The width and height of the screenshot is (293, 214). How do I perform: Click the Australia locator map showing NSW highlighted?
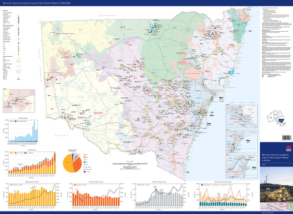click(x=276, y=118)
